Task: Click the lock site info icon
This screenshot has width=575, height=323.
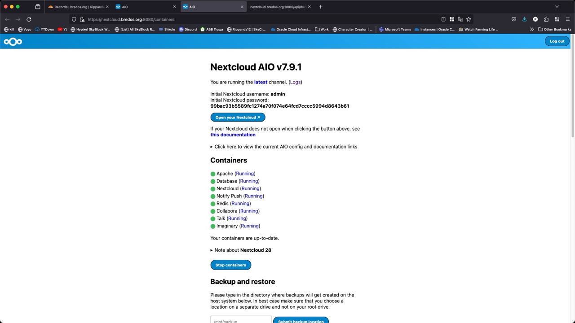Action: (82, 19)
